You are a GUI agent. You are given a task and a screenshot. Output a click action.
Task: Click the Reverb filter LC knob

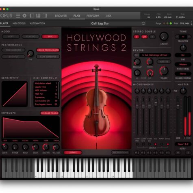[137, 73]
